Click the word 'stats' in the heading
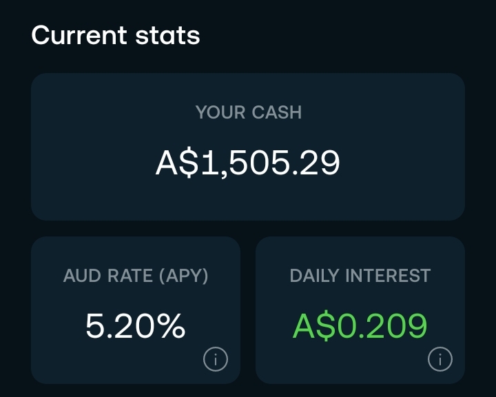 click(x=167, y=36)
